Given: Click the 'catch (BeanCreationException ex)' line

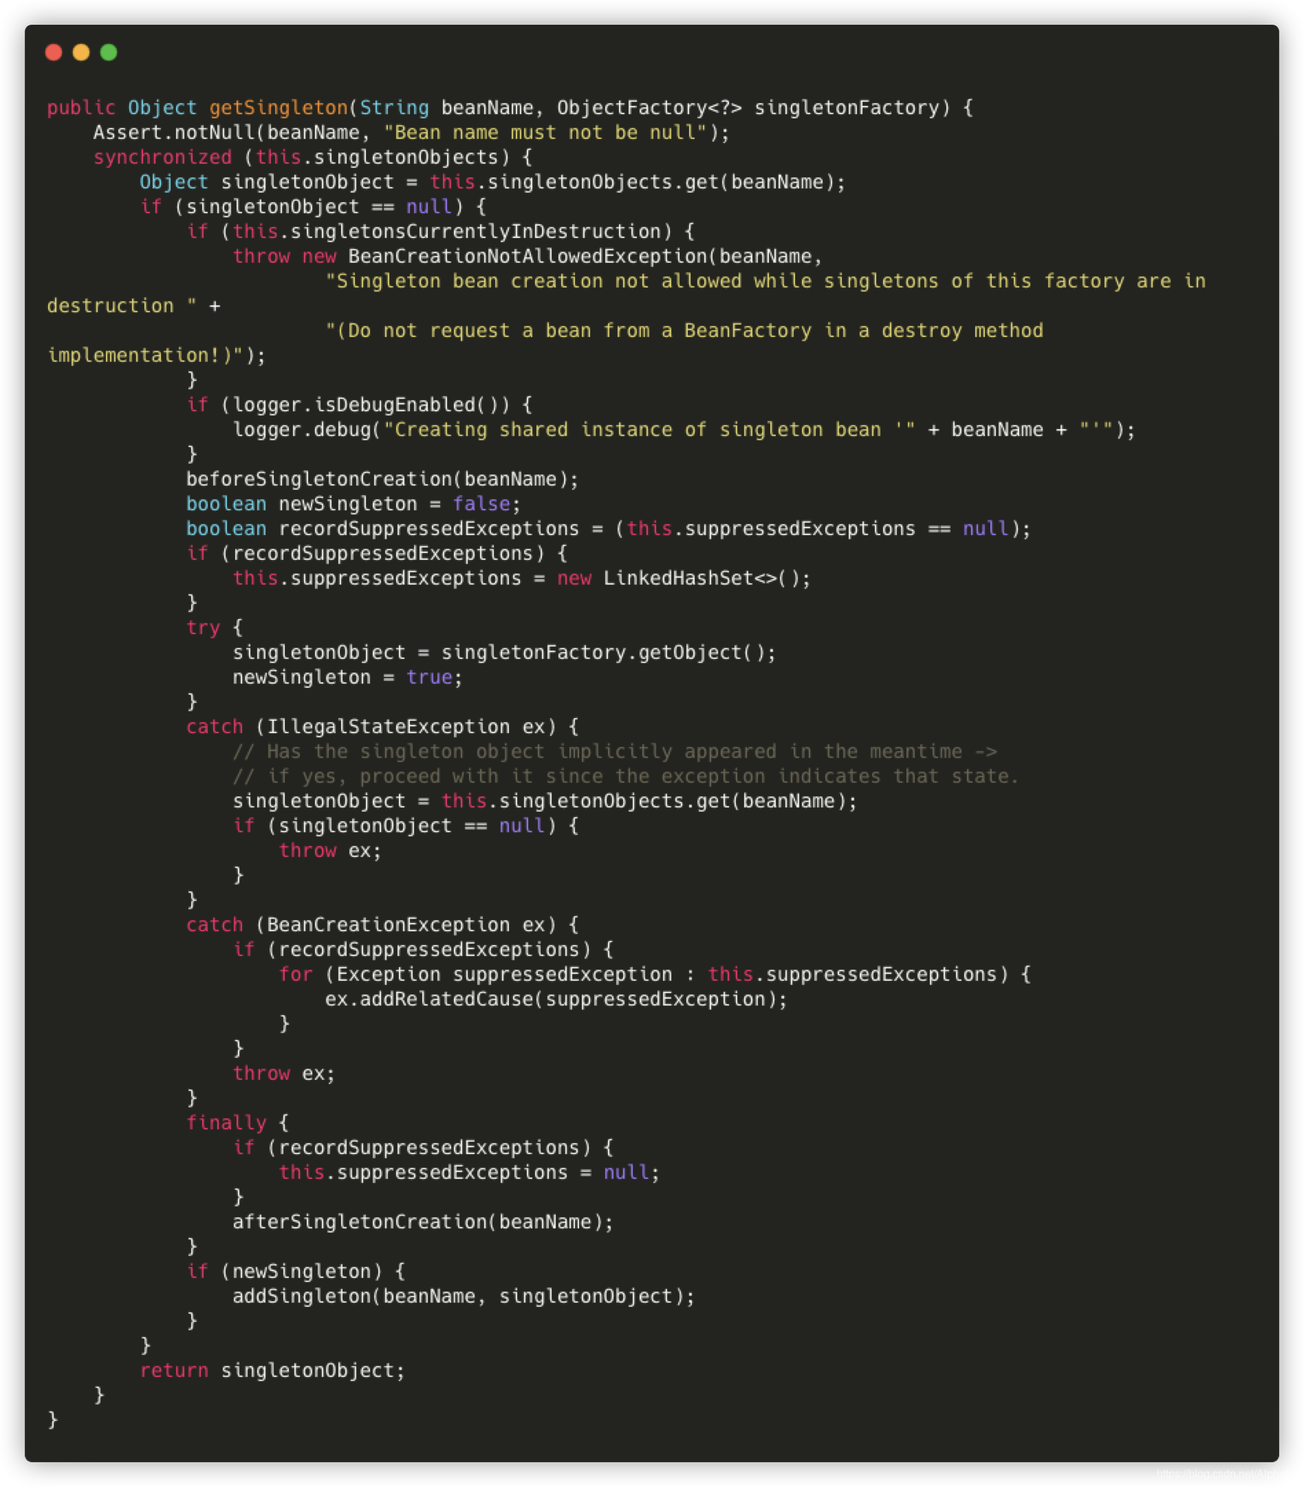Looking at the screenshot, I should [x=382, y=924].
